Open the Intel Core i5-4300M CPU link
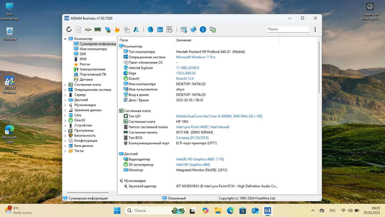This screenshot has width=385, height=217. (219, 116)
